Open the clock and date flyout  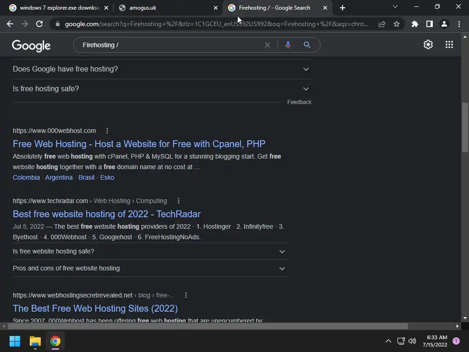[435, 341]
